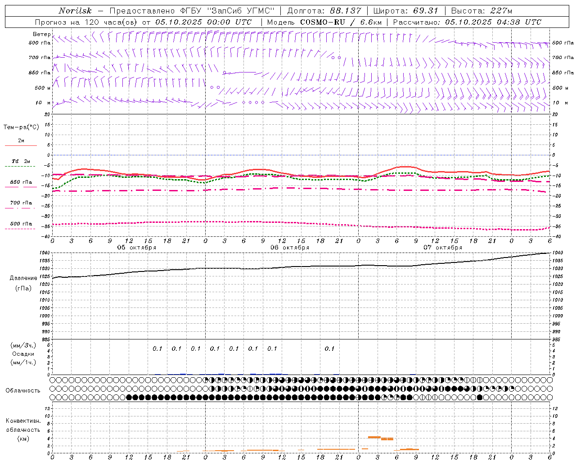Click the Давление pressure panel label
The width and height of the screenshot is (576, 461).
(x=23, y=278)
